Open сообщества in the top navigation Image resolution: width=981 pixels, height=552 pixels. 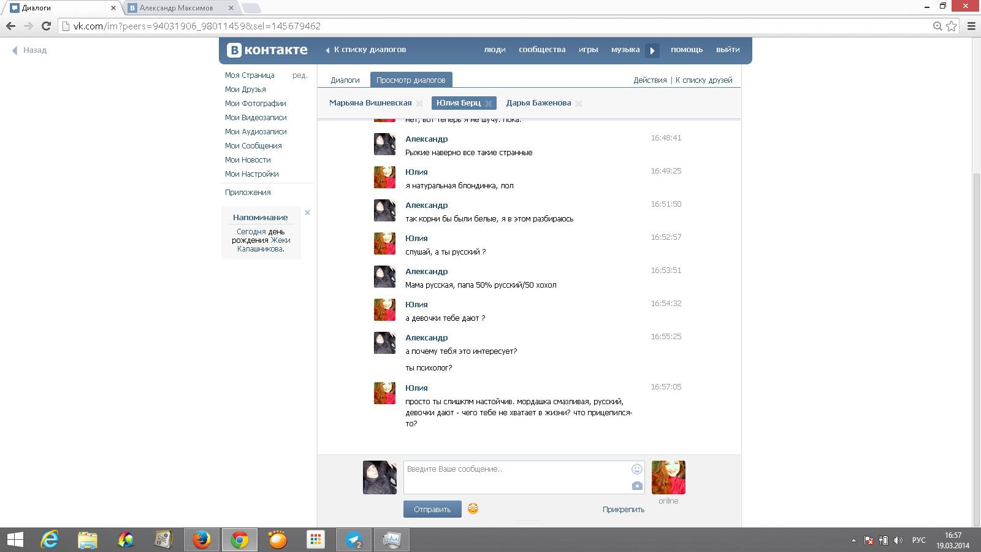coord(542,50)
